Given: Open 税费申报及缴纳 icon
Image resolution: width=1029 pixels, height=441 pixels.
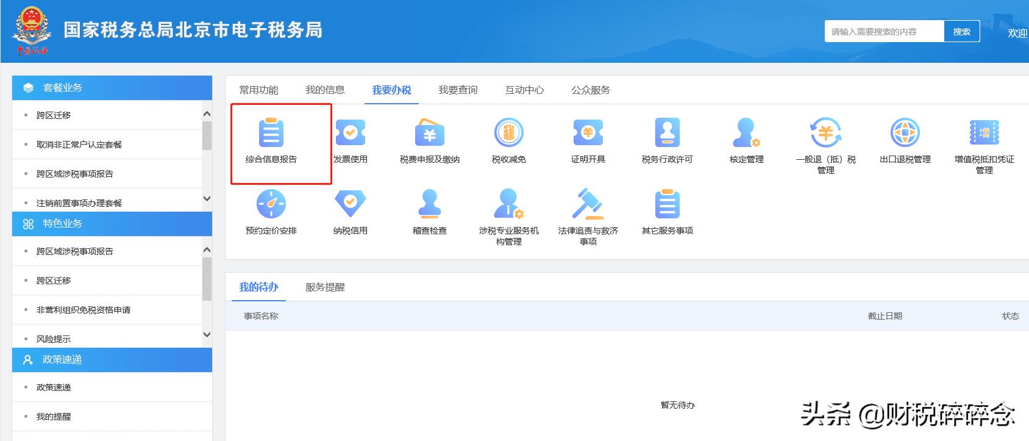Looking at the screenshot, I should [x=430, y=133].
